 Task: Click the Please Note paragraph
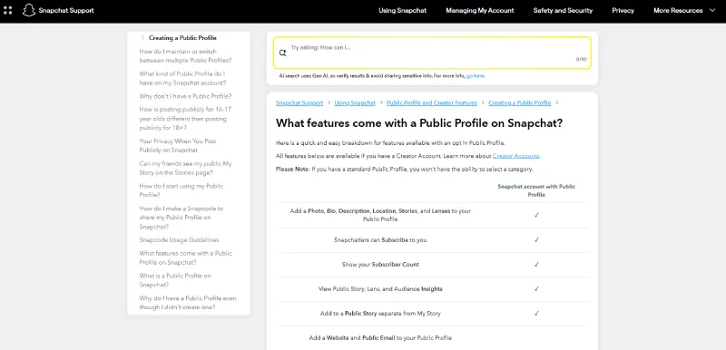point(404,170)
